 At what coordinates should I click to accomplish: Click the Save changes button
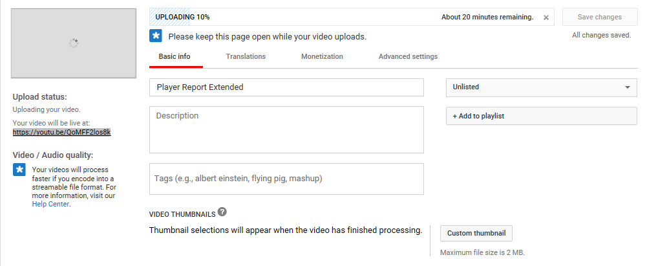pyautogui.click(x=600, y=17)
